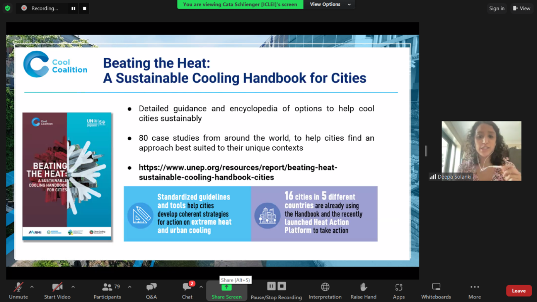This screenshot has width=537, height=302.
Task: Click the Beating the Heat book cover
Action: click(67, 177)
